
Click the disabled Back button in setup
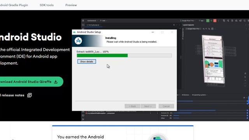click(x=132, y=106)
